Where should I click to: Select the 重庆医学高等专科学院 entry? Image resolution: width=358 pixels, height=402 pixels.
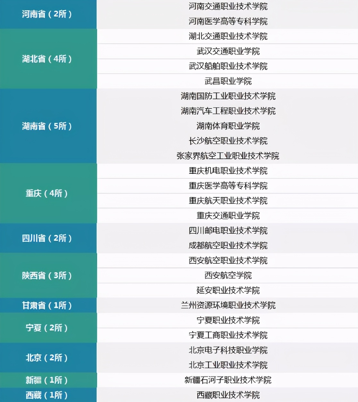click(228, 186)
